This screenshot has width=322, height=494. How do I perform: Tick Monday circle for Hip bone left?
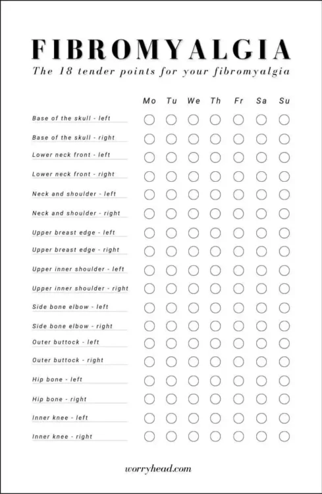coord(149,381)
